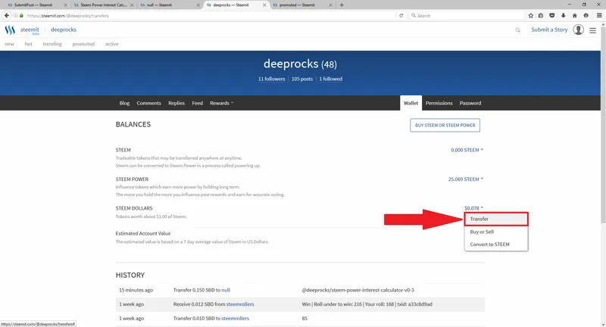Open the Wallet tab
This screenshot has width=606, height=327.
coord(411,103)
